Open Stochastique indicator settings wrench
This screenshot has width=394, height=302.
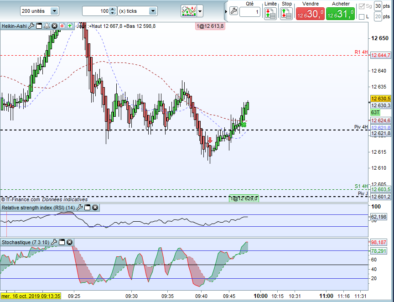54,242
